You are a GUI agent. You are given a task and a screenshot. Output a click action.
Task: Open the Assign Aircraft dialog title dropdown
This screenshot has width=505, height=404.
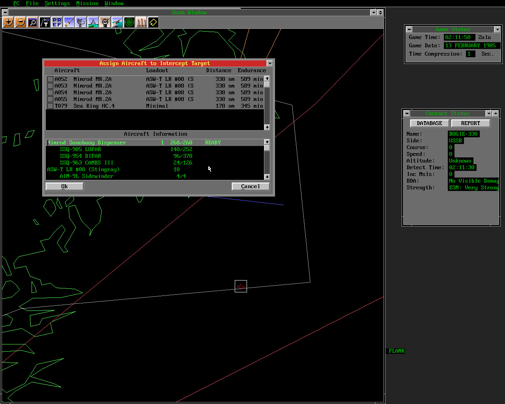(269, 64)
